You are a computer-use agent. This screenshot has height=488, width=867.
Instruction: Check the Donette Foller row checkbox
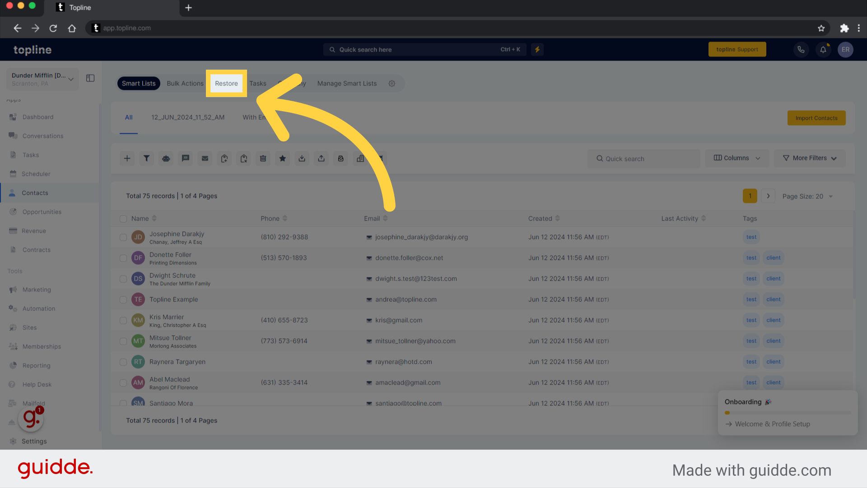pyautogui.click(x=123, y=258)
